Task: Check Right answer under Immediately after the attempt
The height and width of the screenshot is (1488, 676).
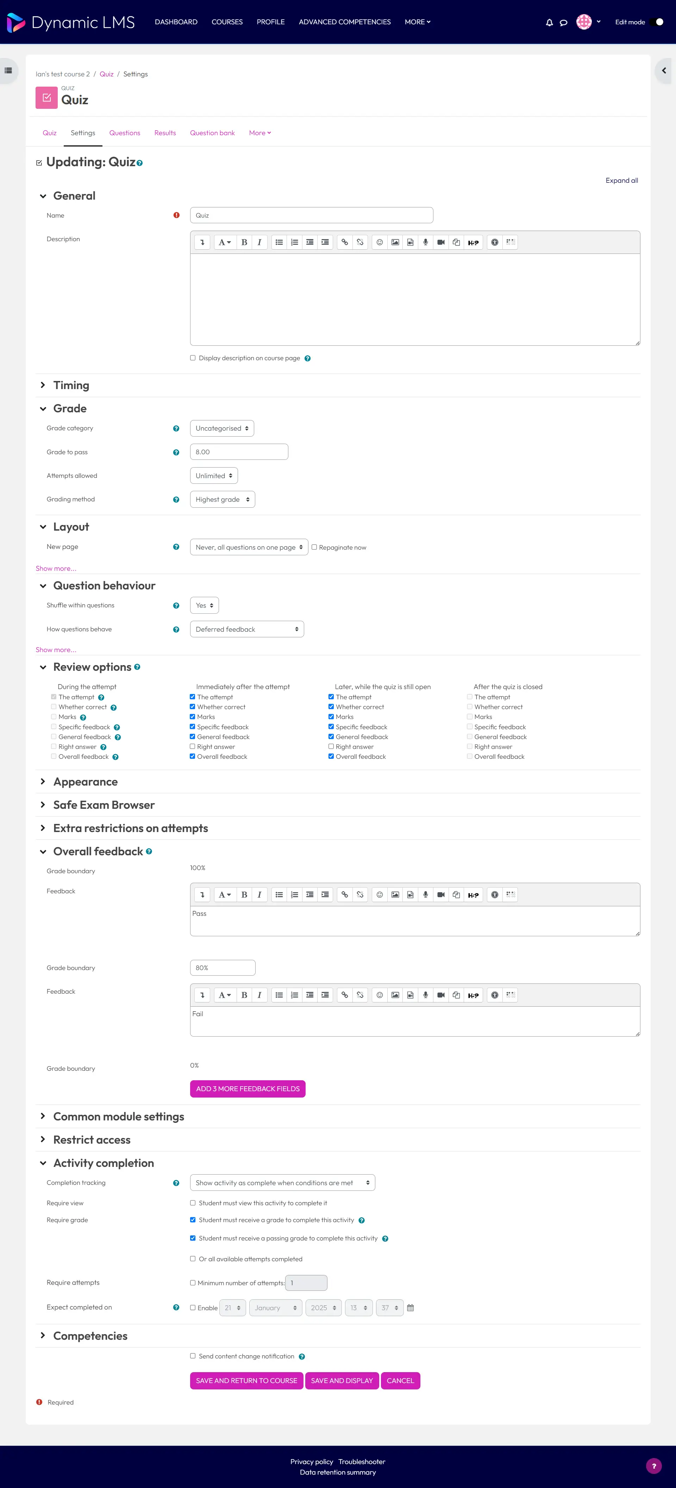Action: coord(192,746)
